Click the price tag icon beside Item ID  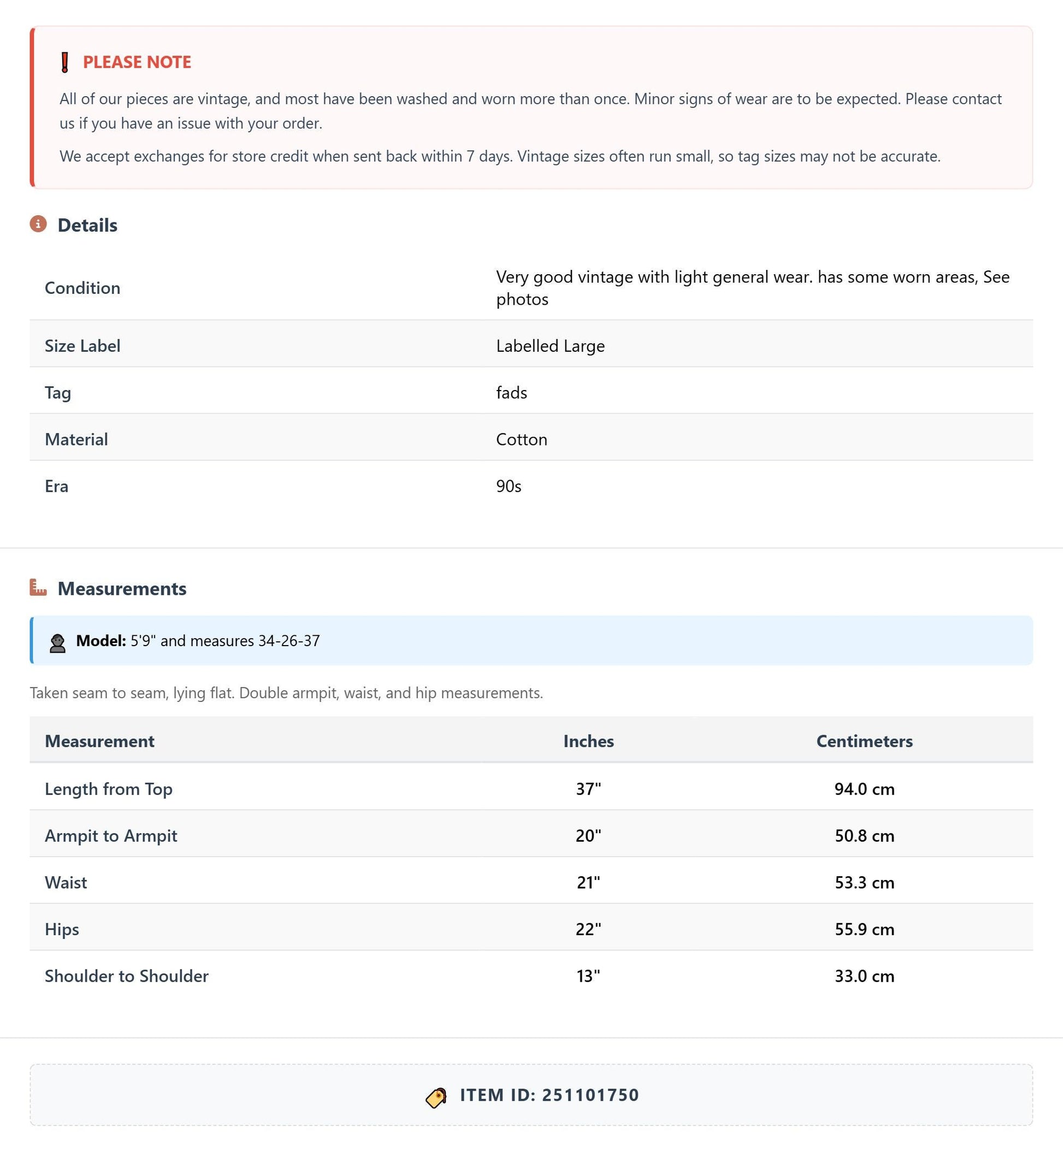coord(436,1097)
